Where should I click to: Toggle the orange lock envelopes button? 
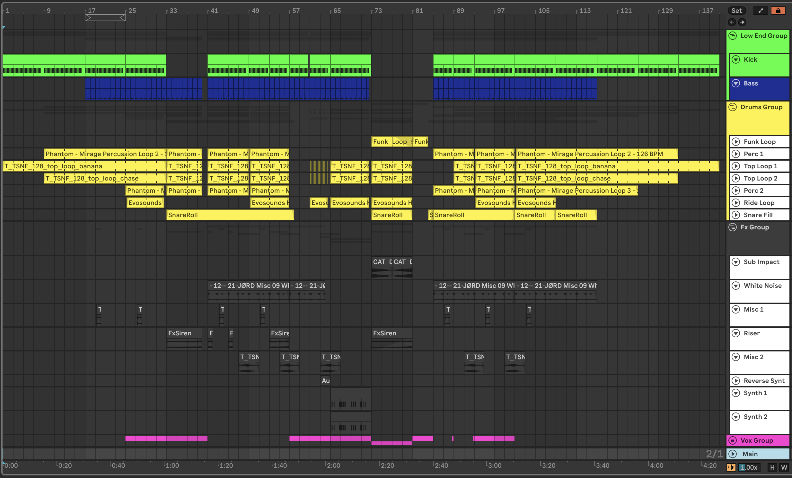coord(778,11)
